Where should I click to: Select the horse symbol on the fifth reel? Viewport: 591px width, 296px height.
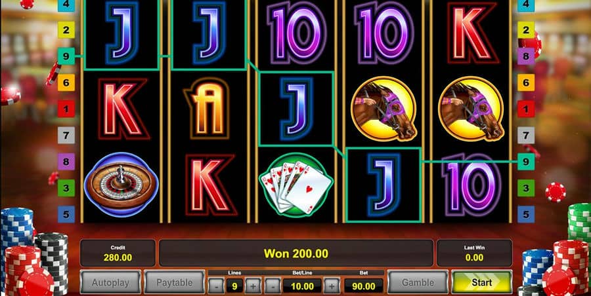[x=471, y=108]
